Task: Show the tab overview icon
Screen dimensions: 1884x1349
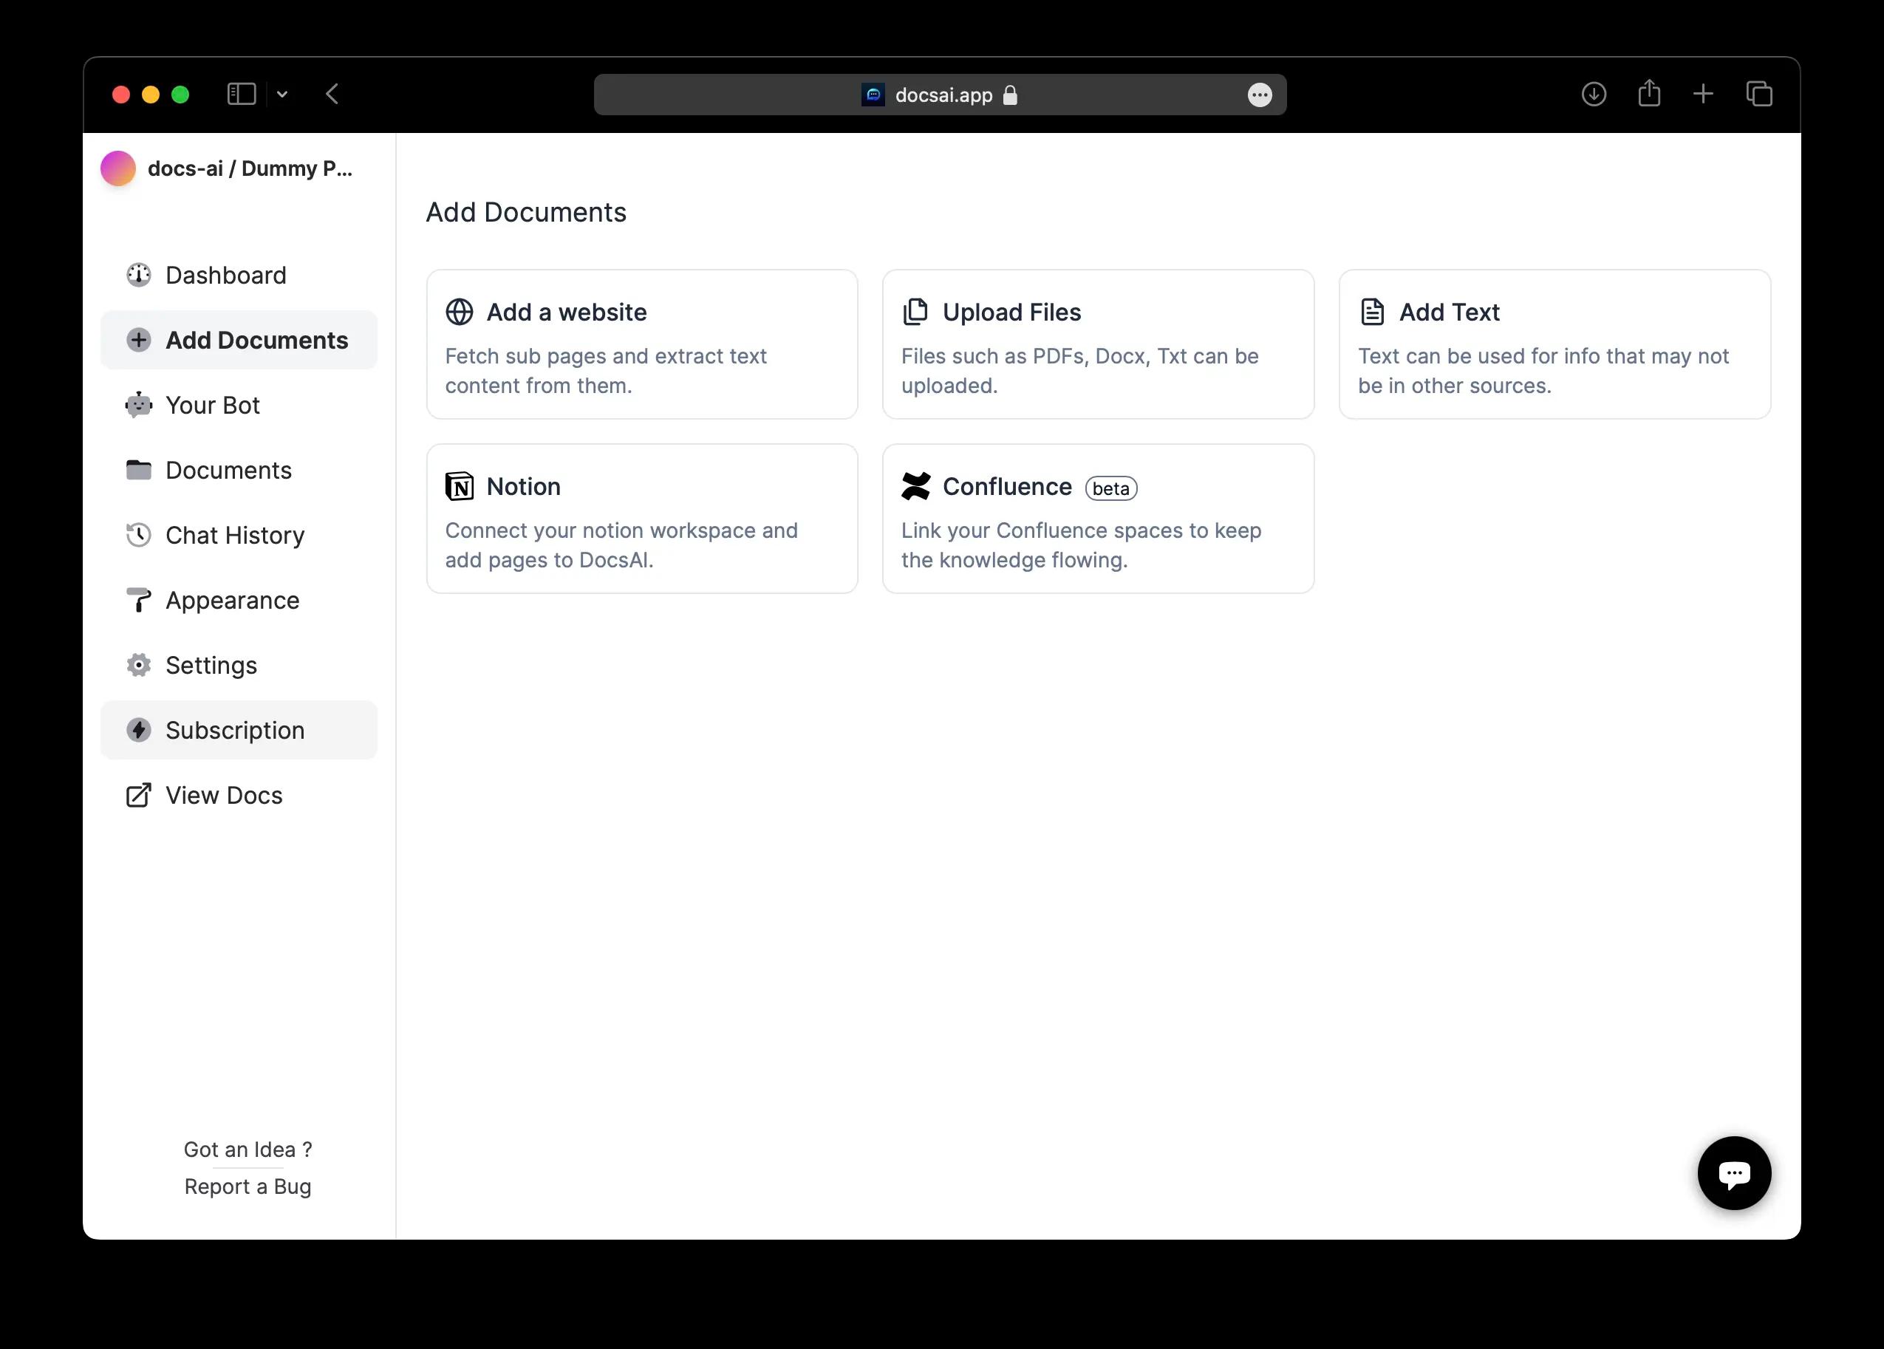Action: pyautogui.click(x=1758, y=95)
